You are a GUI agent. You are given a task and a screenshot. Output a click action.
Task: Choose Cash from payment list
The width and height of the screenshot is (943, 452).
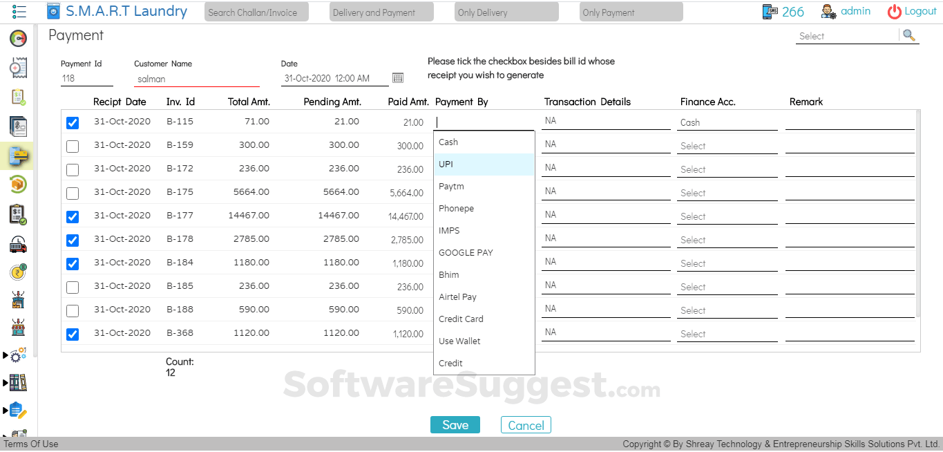tap(484, 142)
